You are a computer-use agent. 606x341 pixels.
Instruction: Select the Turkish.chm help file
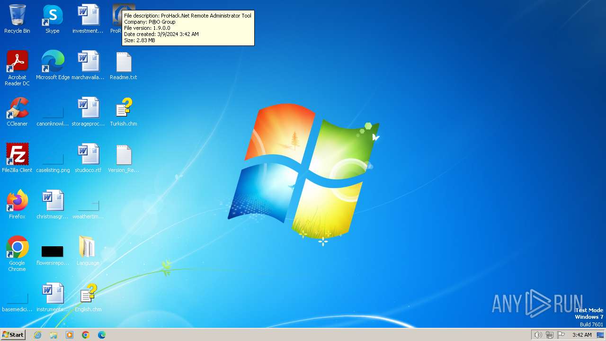point(124,112)
